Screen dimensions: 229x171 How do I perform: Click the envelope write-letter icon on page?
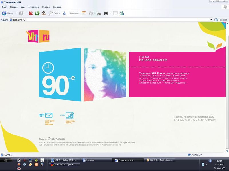49,115
